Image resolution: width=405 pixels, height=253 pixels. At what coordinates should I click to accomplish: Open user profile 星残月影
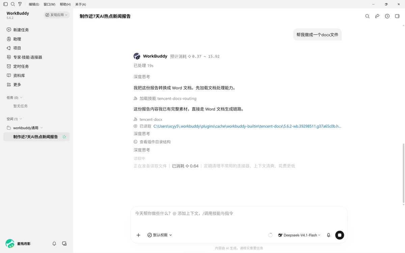(18, 244)
